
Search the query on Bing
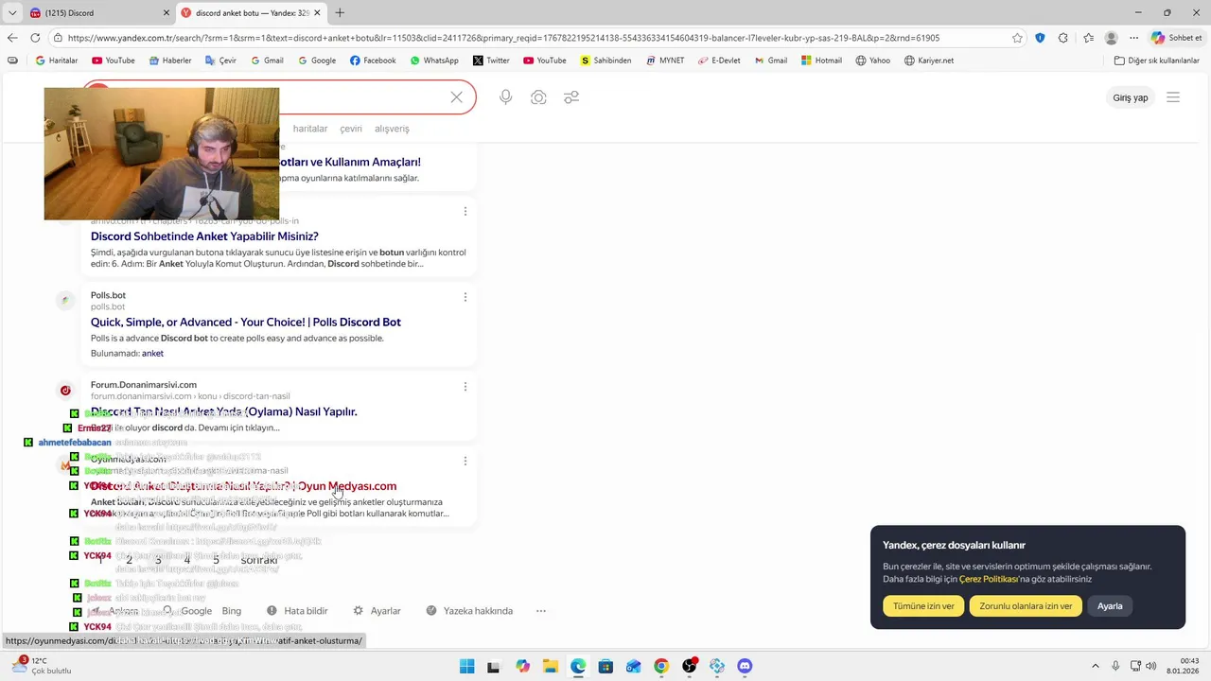pos(232,611)
